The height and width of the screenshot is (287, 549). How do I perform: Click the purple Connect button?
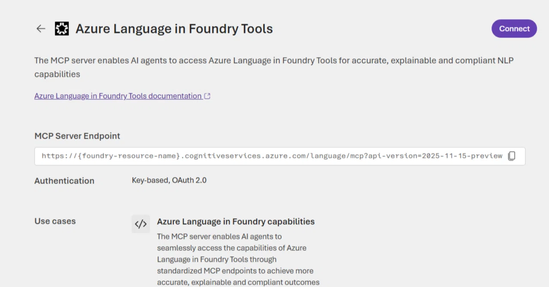click(514, 29)
